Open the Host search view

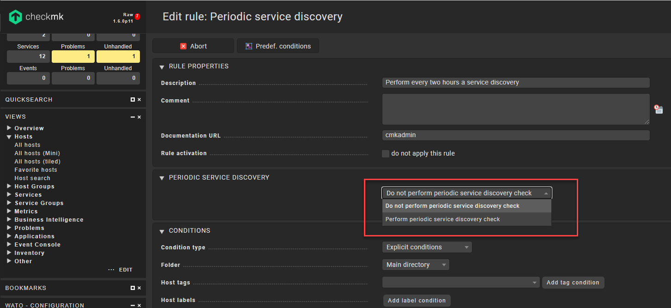[32, 178]
